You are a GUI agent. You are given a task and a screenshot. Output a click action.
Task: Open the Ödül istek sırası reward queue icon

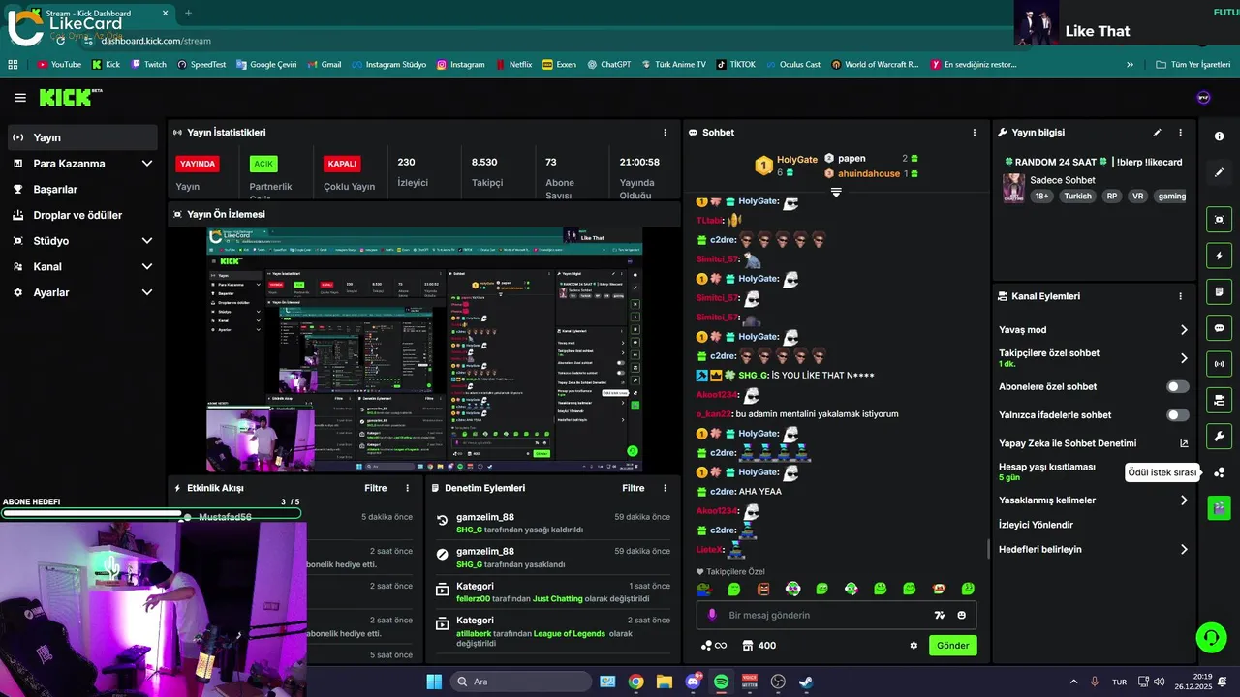pyautogui.click(x=1219, y=472)
